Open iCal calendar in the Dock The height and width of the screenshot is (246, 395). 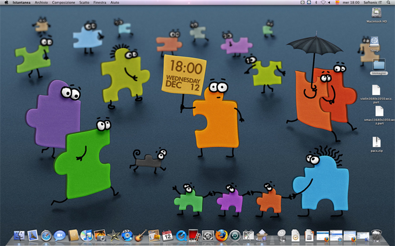[167, 236]
